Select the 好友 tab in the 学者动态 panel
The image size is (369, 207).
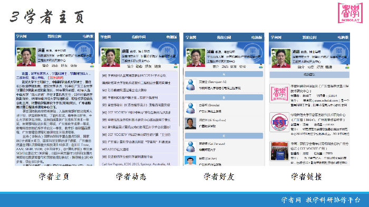148,66
